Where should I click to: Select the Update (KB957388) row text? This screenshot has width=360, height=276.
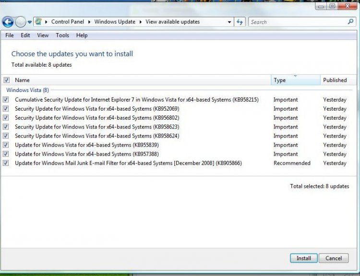click(87, 154)
